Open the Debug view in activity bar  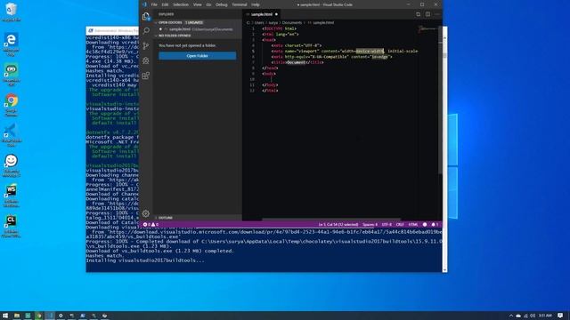pyautogui.click(x=146, y=60)
